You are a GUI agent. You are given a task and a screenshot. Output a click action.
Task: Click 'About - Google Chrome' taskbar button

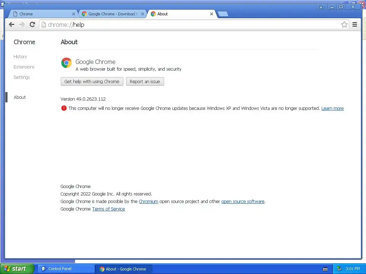pyautogui.click(x=124, y=269)
